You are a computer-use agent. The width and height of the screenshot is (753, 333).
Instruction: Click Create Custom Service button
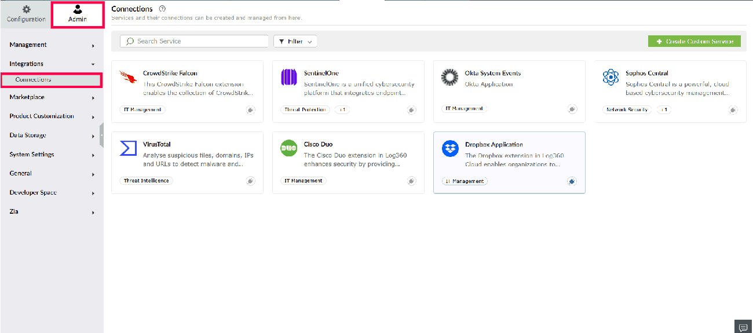[x=694, y=41]
